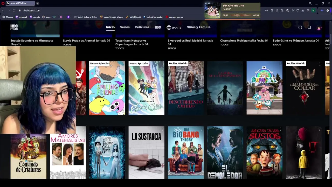This screenshot has width=332, height=187.
Task: Click the HBO Max logo
Action: (x=14, y=27)
